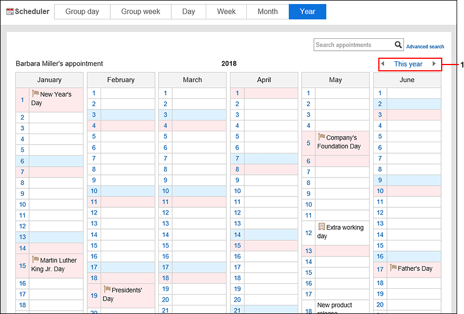Click the Presidents' Day text
Image resolution: width=464 pixels, height=314 pixels.
click(x=122, y=294)
